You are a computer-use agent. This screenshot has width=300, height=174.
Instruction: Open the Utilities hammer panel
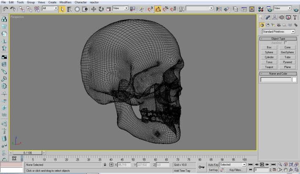(295, 18)
